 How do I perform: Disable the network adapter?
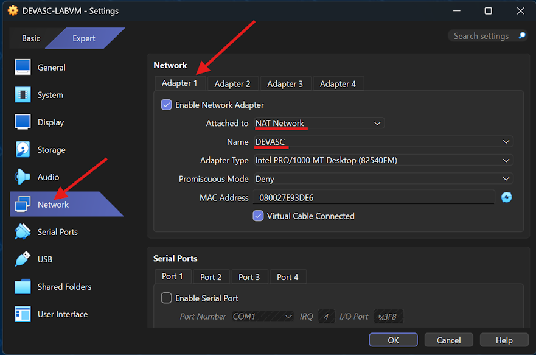pyautogui.click(x=166, y=104)
